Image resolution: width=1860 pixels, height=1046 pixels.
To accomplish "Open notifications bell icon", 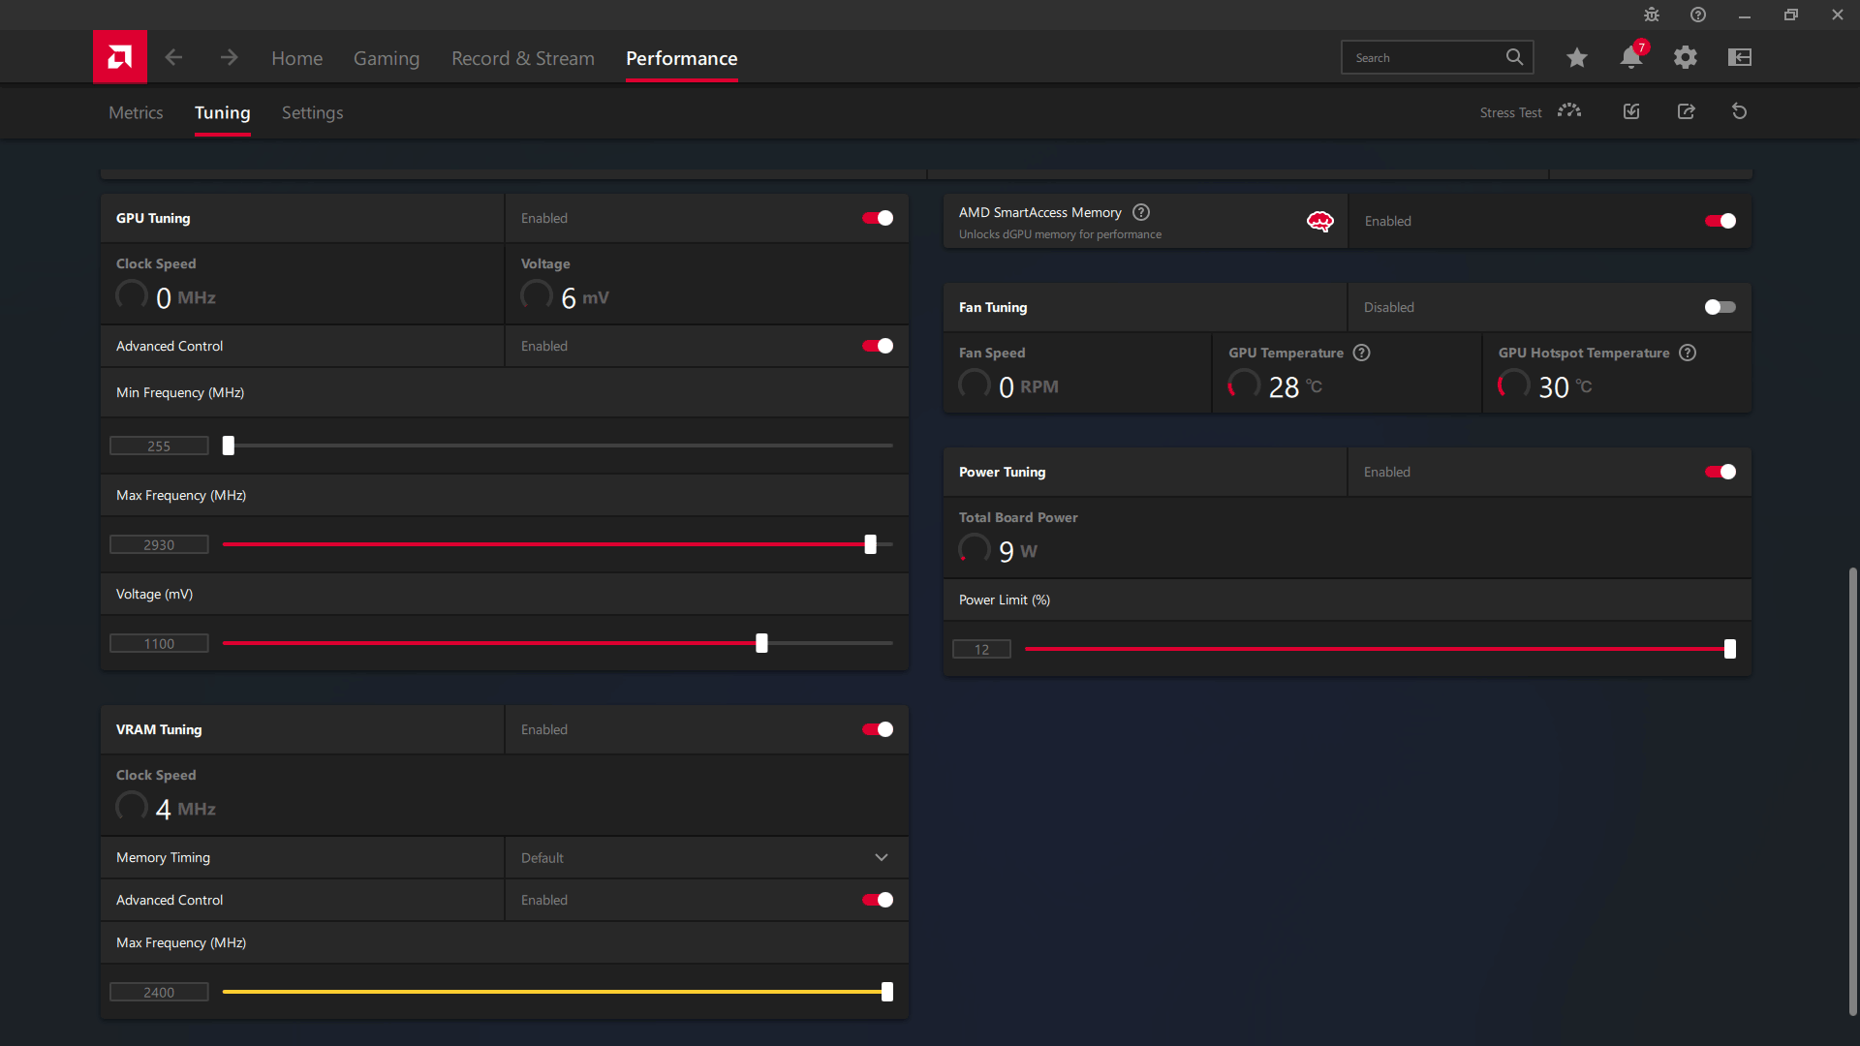I will coord(1631,57).
